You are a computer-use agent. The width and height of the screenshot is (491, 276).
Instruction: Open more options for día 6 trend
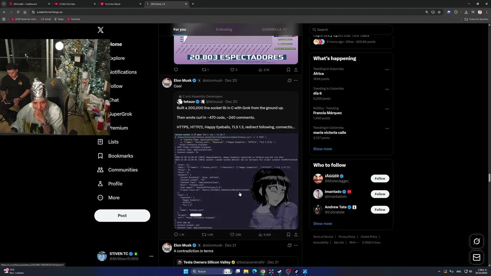387,89
